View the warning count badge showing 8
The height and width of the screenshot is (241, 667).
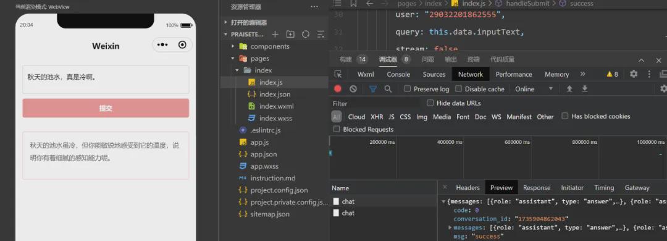coord(613,74)
